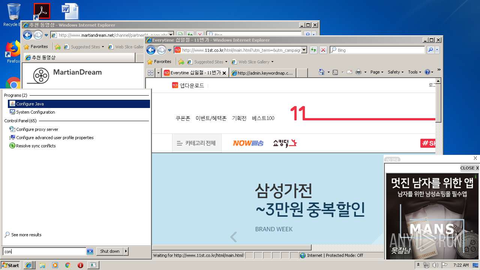Open 쿠폰존 menu on 11st page
The height and width of the screenshot is (270, 480).
[x=183, y=118]
